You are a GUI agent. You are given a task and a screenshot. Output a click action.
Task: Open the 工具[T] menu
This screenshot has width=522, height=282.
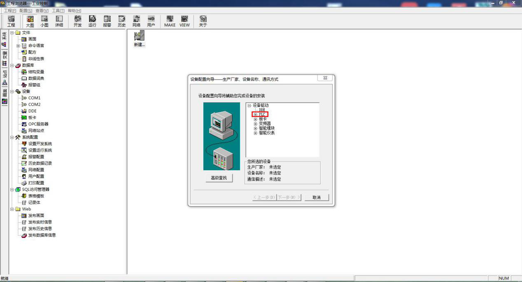tap(58, 10)
